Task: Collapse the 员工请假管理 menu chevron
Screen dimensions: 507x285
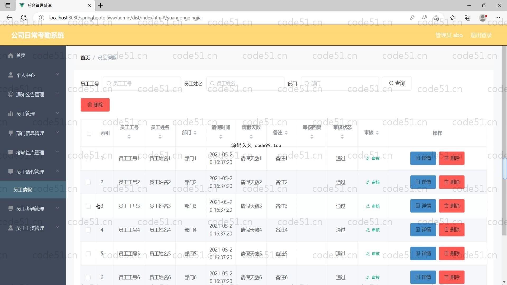Action: 57,171
